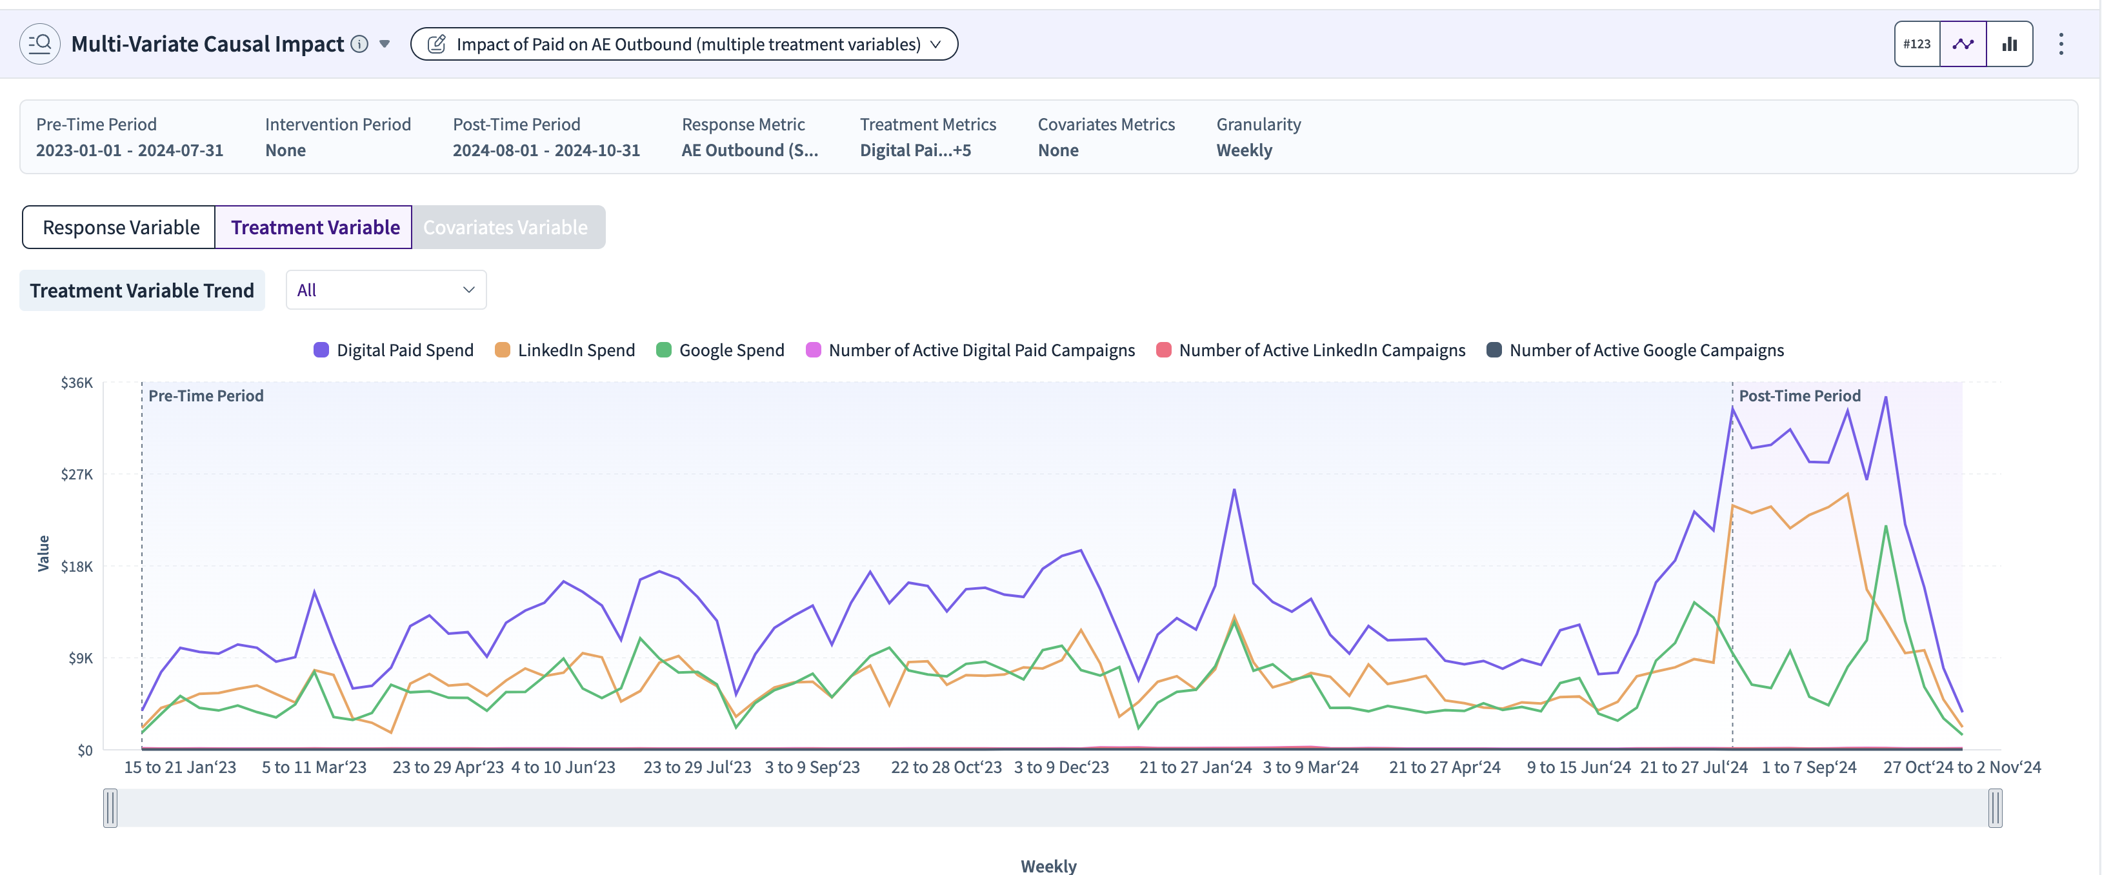Click the search list icon beside title

tap(39, 44)
